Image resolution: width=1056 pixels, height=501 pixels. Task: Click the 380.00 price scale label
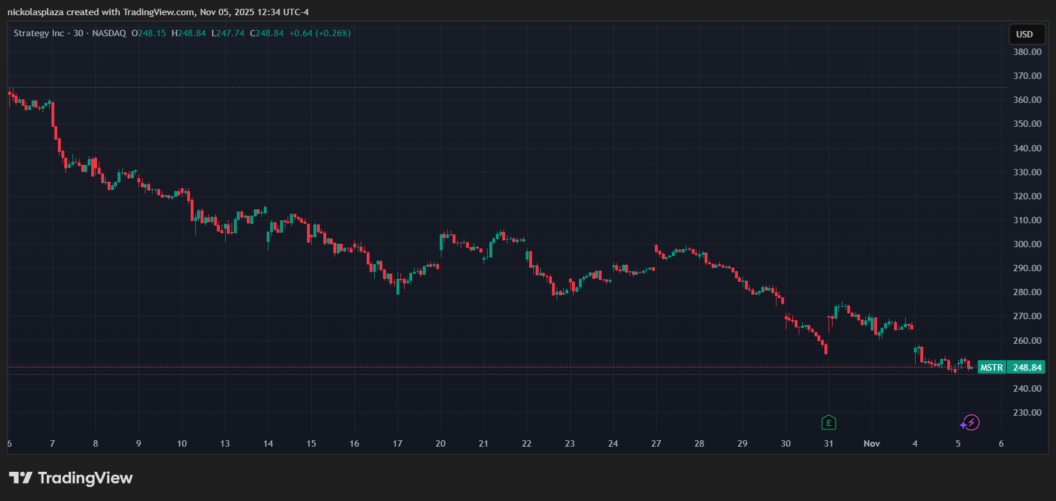click(1027, 52)
